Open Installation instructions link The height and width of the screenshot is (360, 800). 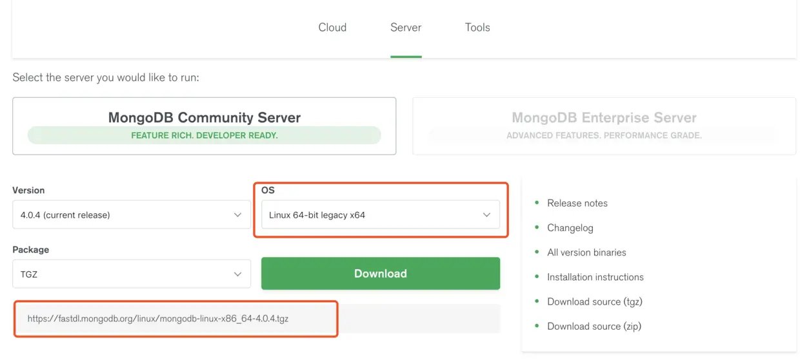pyautogui.click(x=595, y=277)
